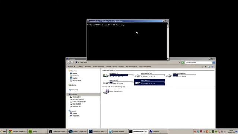Click the Explorer forward navigation arrow

click(72, 63)
